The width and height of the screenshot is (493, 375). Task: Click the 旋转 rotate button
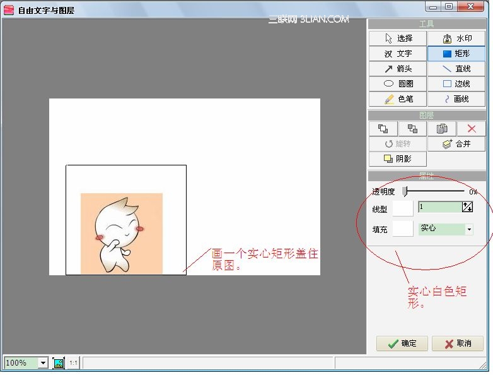click(x=398, y=144)
